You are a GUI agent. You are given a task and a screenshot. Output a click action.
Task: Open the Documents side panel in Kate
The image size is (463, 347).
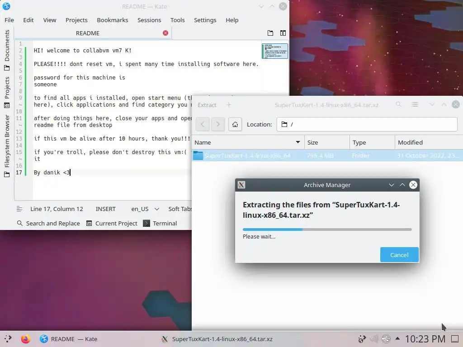click(x=7, y=50)
